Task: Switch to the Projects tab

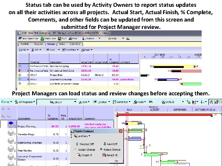Action: [38, 44]
